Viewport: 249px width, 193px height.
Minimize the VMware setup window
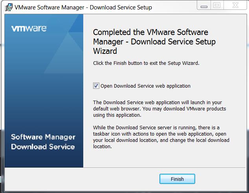[x=204, y=5]
